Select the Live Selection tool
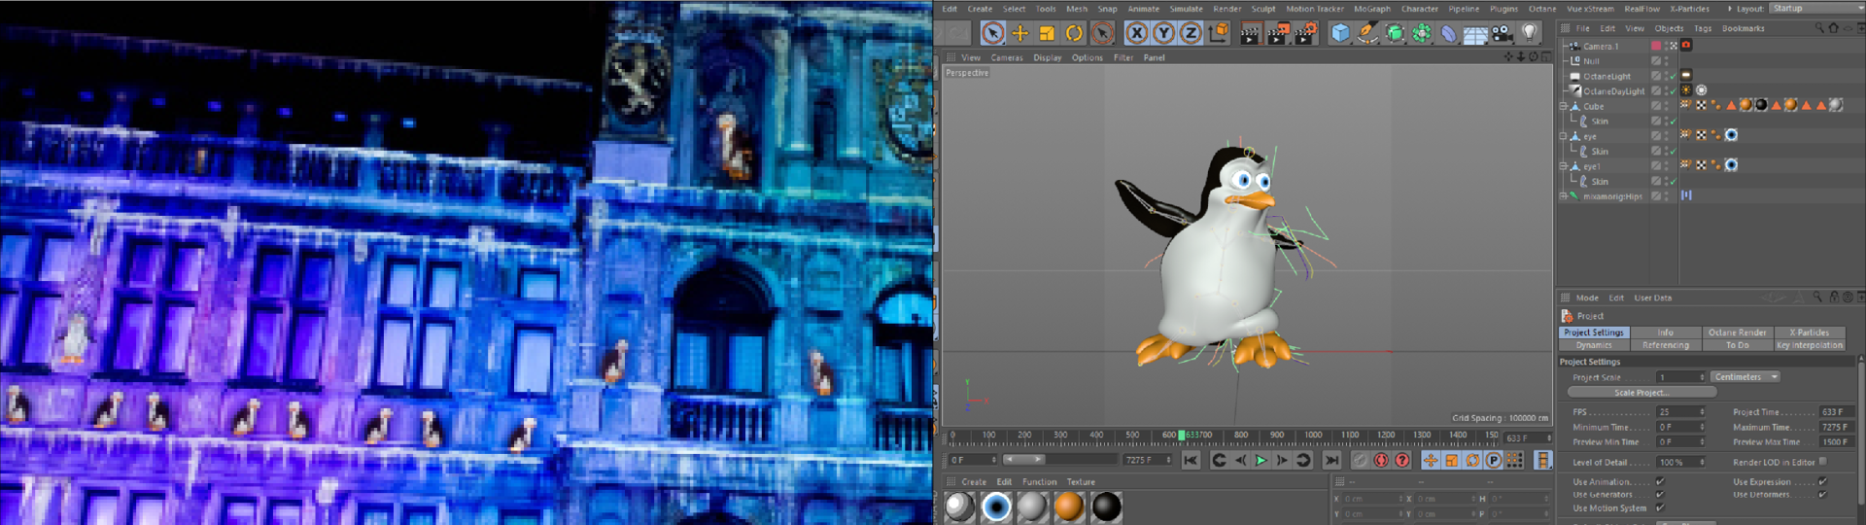1866x525 pixels. tap(992, 33)
